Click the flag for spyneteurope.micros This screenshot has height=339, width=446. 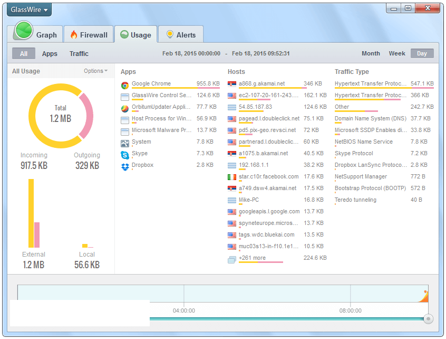tap(232, 224)
